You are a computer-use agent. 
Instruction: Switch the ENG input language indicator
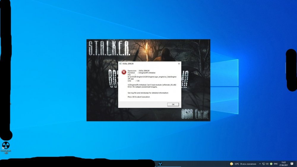276,164
